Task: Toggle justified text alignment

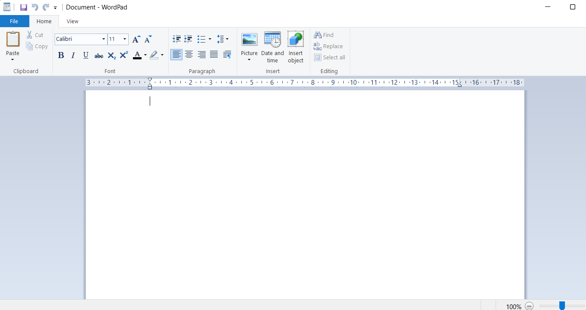Action: (x=214, y=55)
